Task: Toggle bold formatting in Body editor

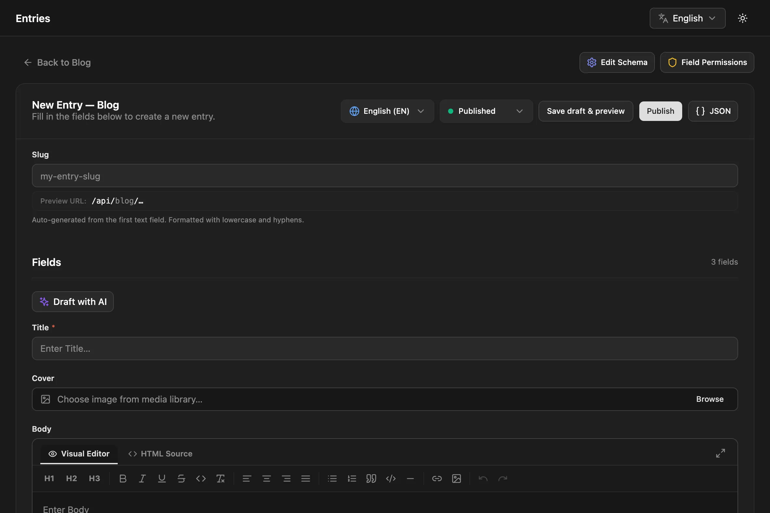Action: point(123,478)
